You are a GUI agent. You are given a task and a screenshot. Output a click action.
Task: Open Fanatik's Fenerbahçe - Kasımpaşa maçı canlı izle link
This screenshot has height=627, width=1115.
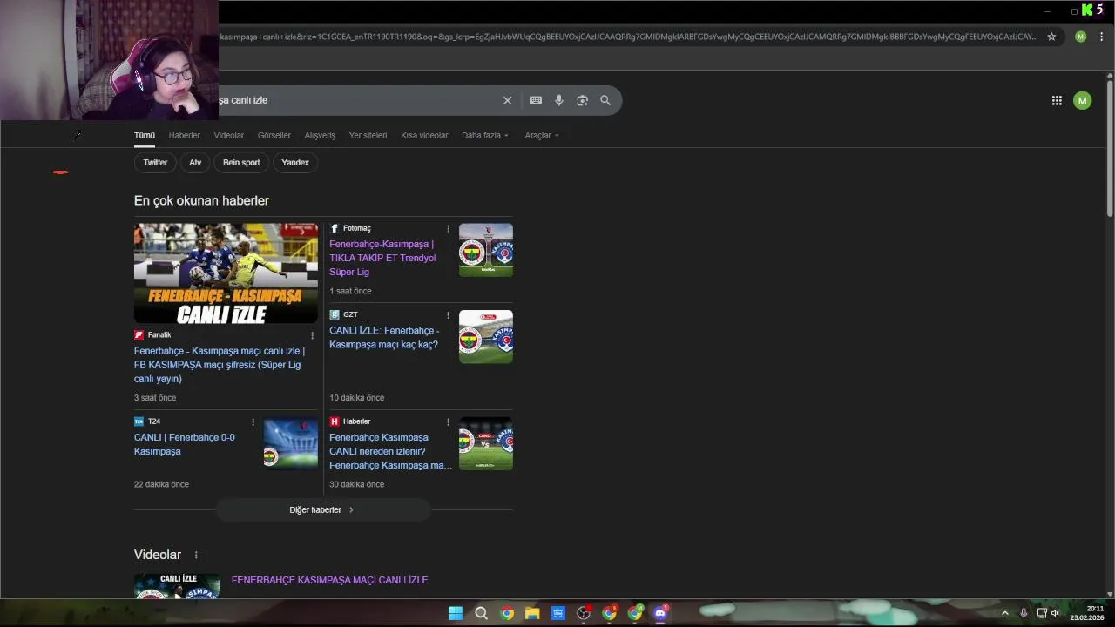click(x=220, y=365)
